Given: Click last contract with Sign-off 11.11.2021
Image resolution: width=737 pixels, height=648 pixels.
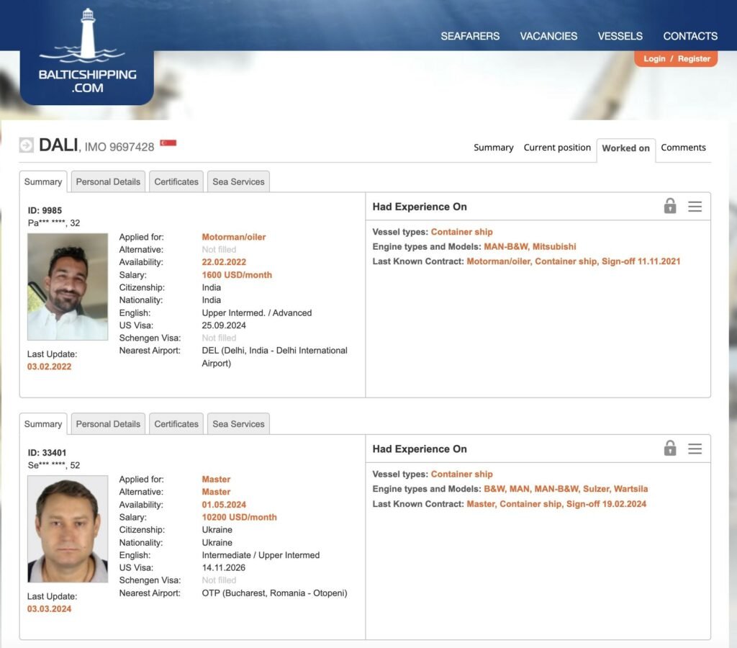Looking at the screenshot, I should (x=573, y=261).
